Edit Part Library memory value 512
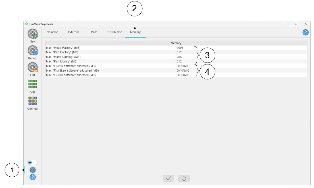This screenshot has height=188, width=314. (242, 61)
